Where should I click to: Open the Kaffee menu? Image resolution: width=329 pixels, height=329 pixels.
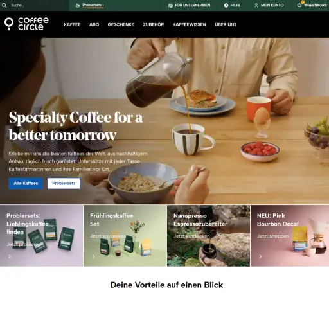72,24
